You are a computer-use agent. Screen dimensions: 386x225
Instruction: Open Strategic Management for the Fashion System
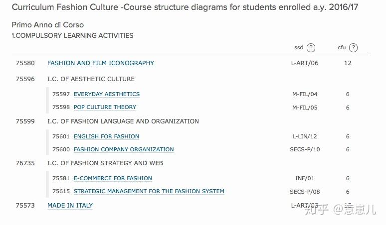pyautogui.click(x=149, y=191)
